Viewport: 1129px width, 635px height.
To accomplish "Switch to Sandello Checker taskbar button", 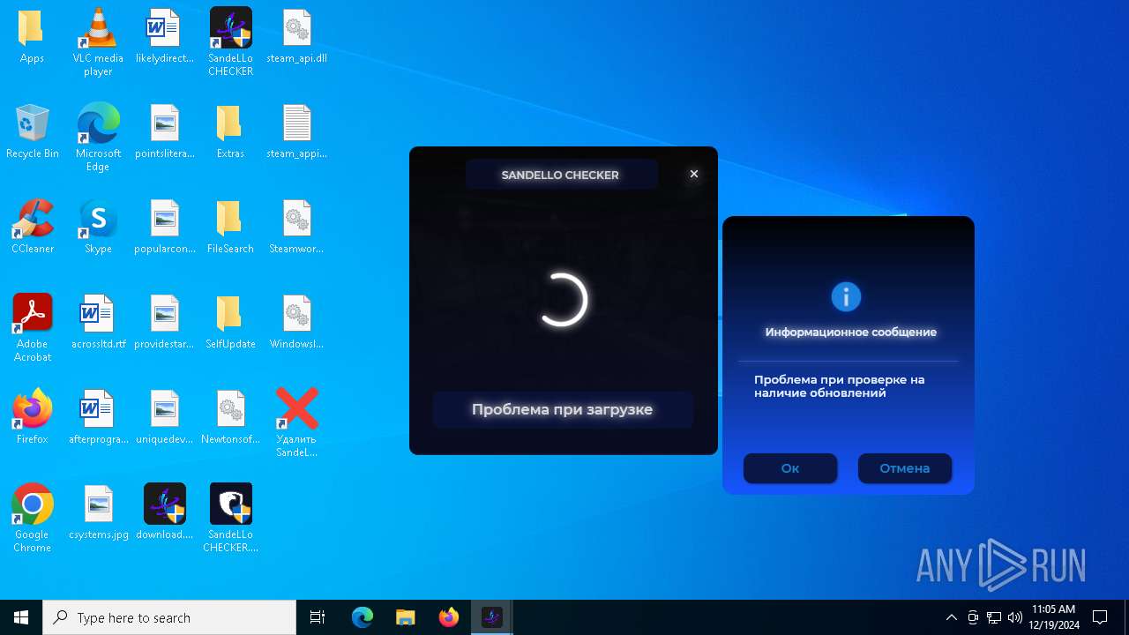I will tap(491, 617).
